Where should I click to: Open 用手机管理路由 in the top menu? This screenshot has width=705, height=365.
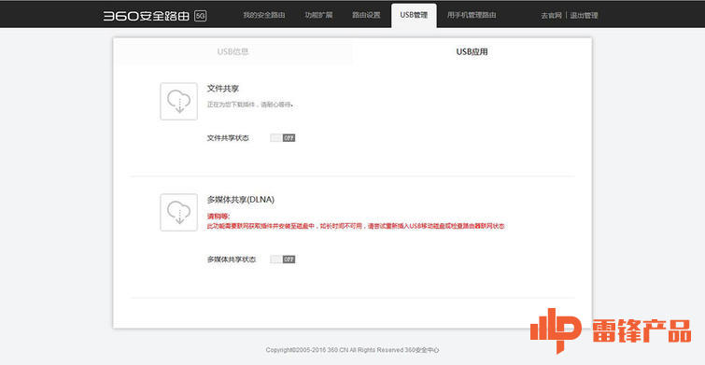[472, 15]
